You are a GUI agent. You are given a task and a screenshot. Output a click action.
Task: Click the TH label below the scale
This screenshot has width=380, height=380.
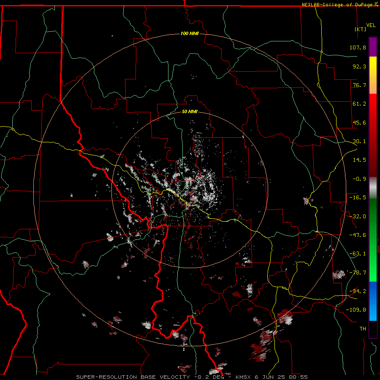[x=363, y=329]
